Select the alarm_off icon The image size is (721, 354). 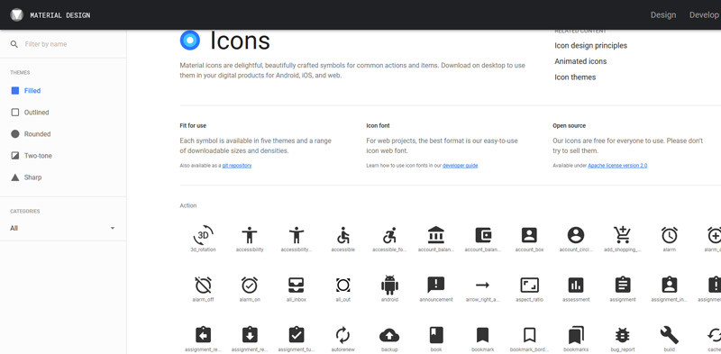tap(204, 285)
